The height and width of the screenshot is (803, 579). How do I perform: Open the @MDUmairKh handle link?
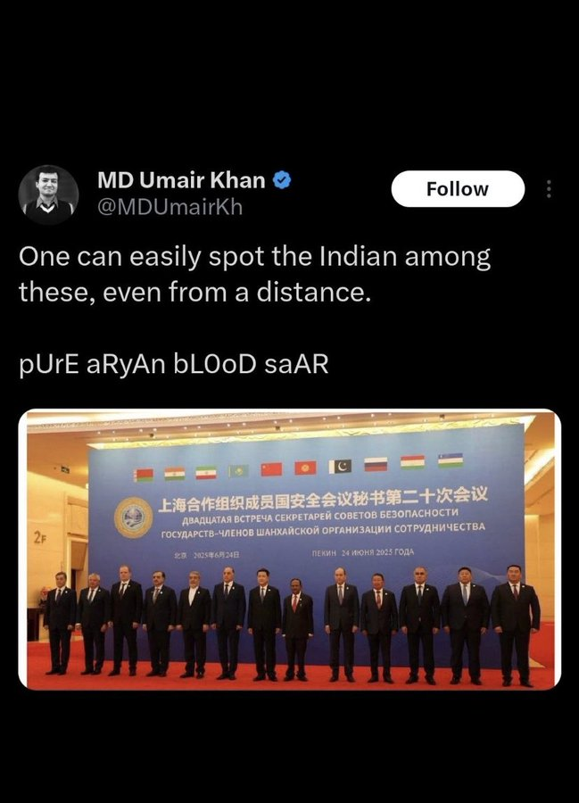pyautogui.click(x=170, y=207)
